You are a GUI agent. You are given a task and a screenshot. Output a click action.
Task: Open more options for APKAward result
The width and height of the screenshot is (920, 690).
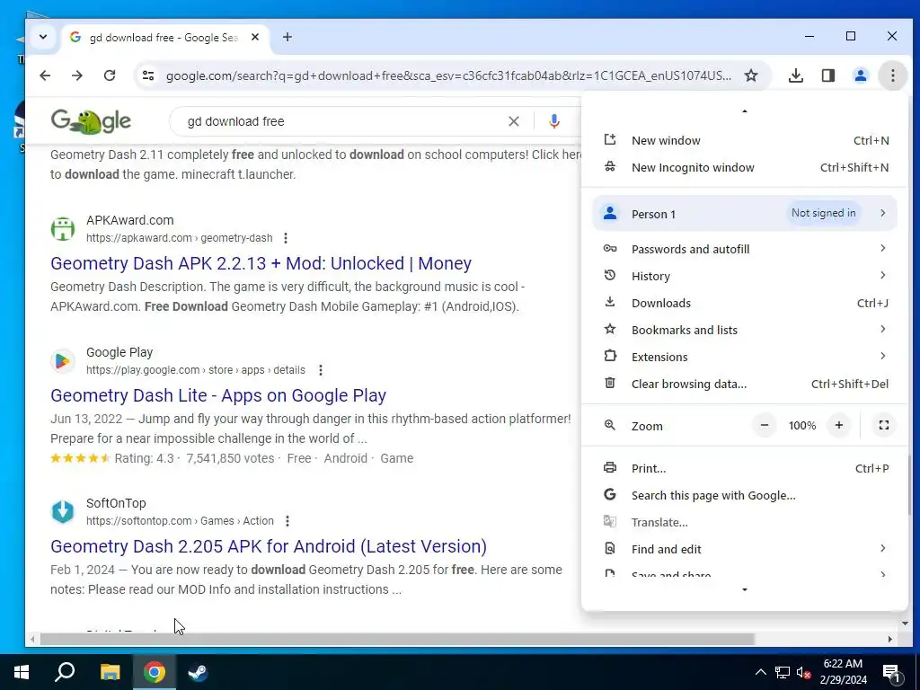pos(286,238)
